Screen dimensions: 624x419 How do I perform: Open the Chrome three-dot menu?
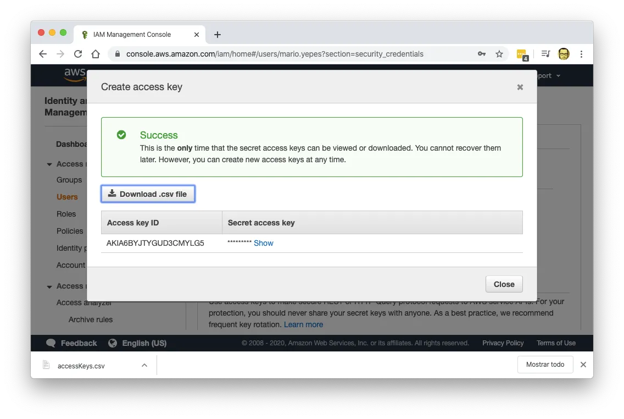tap(581, 54)
